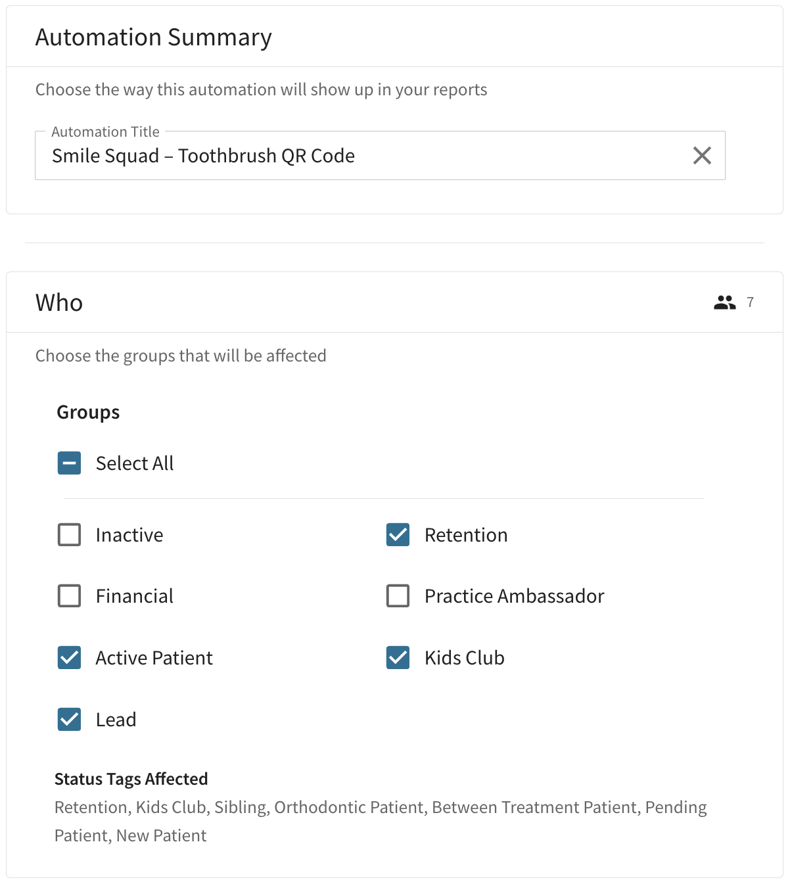Screen dimensions: 790x886
Task: Click the group count number 7
Action: click(750, 302)
